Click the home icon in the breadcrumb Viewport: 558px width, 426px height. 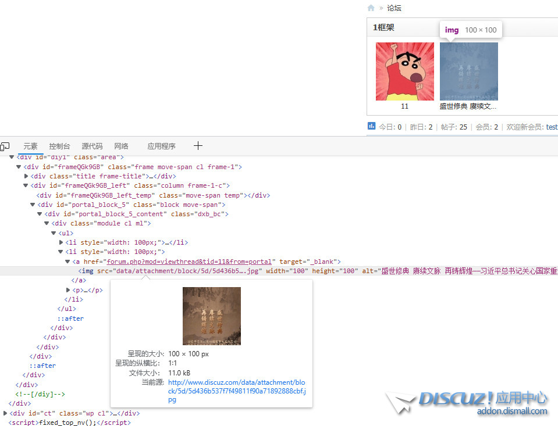371,8
